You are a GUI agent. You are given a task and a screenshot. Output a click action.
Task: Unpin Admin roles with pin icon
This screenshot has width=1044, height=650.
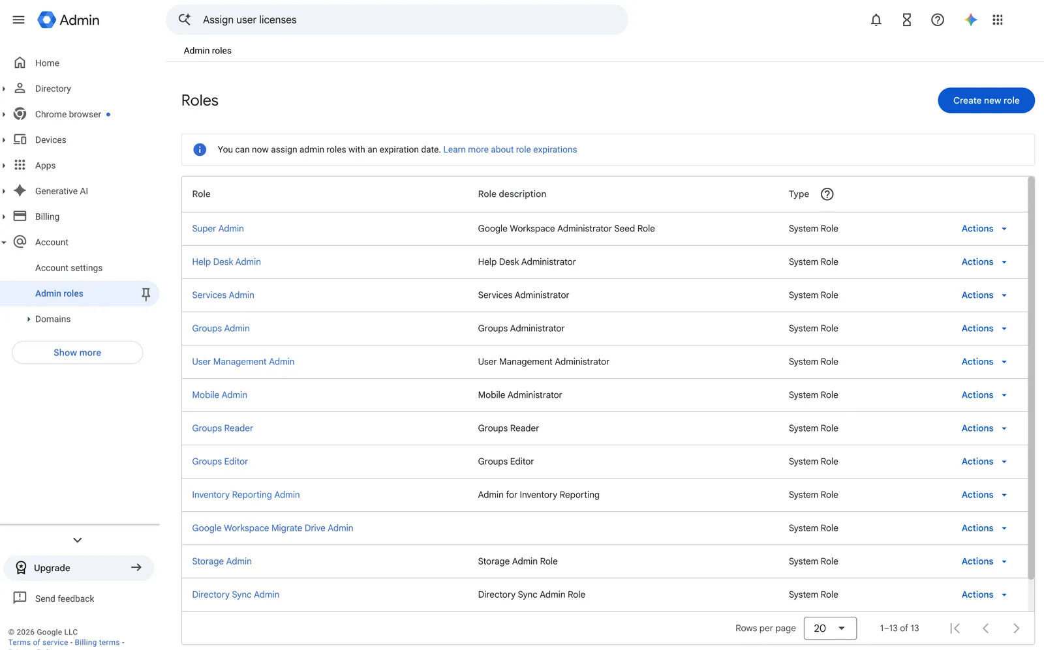click(146, 294)
